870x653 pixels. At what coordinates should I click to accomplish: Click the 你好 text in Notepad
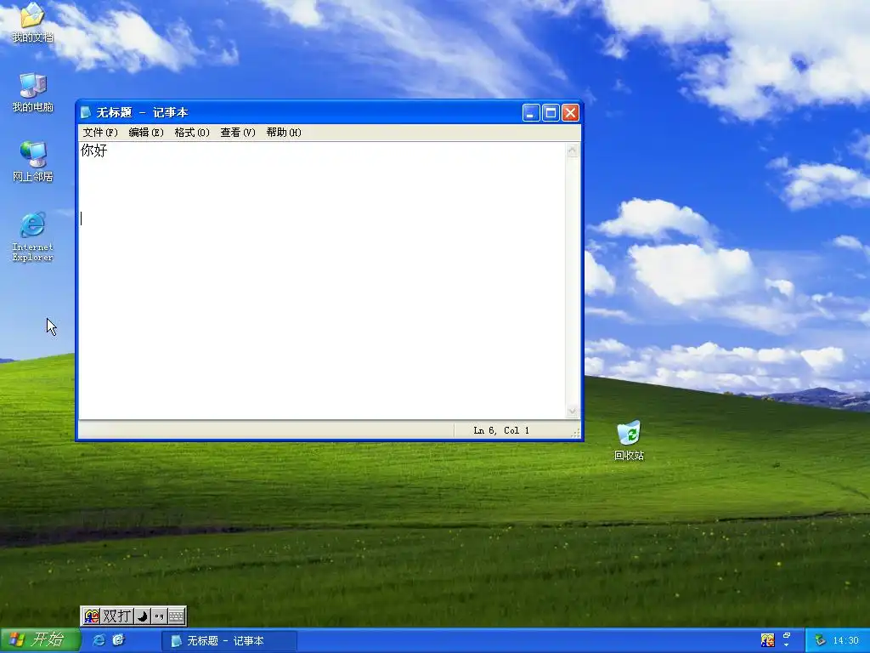[93, 150]
